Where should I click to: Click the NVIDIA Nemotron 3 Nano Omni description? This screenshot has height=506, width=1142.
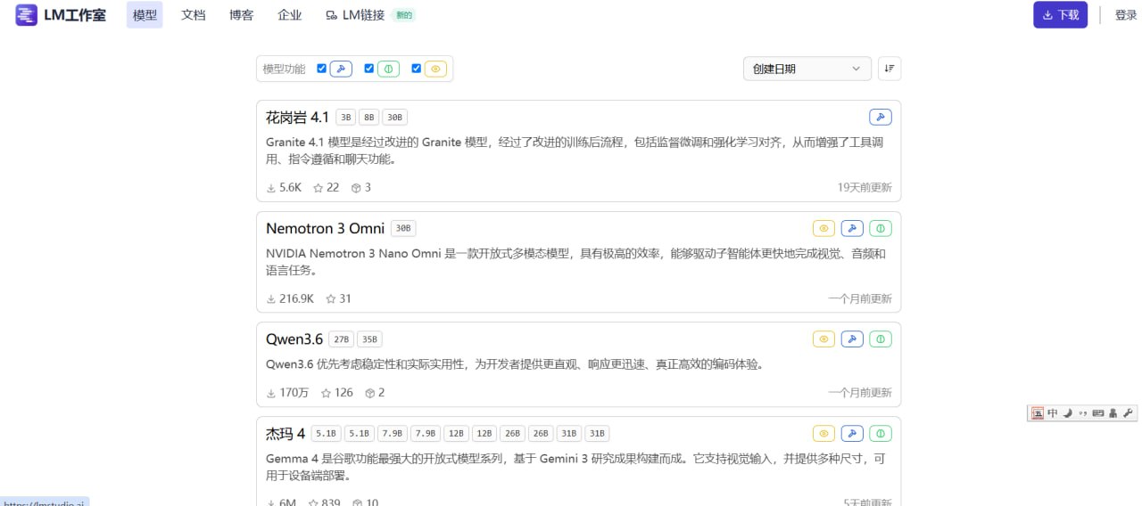pyautogui.click(x=575, y=262)
